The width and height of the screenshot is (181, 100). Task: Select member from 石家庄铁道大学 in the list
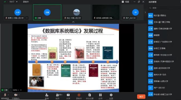164,28
